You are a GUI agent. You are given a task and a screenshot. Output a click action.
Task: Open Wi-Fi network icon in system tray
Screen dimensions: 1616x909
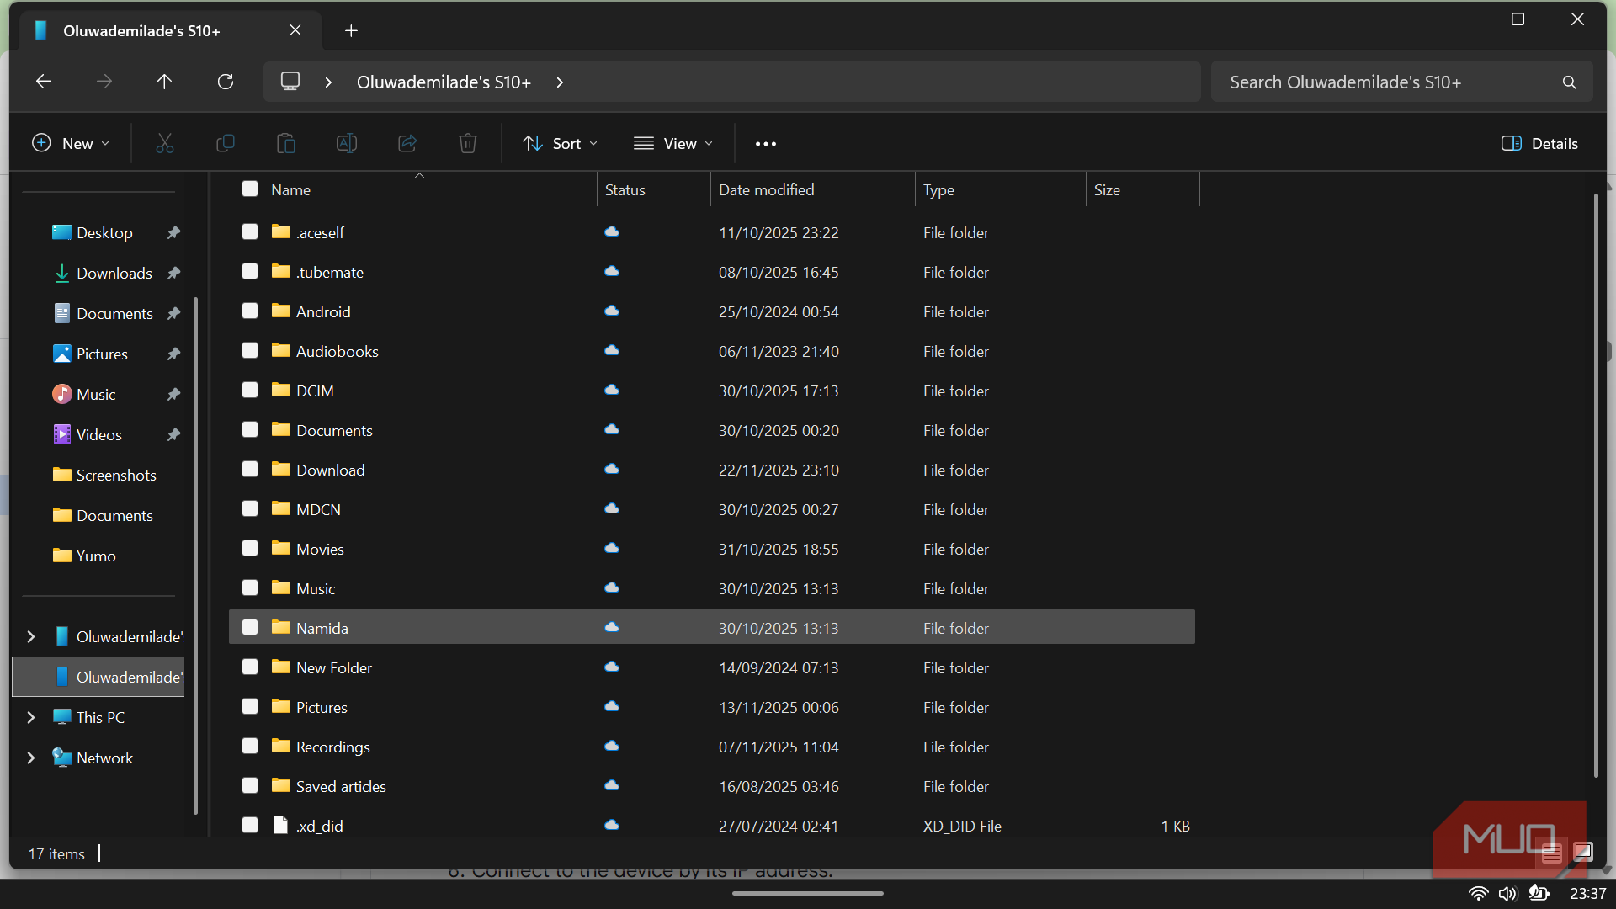tap(1479, 894)
